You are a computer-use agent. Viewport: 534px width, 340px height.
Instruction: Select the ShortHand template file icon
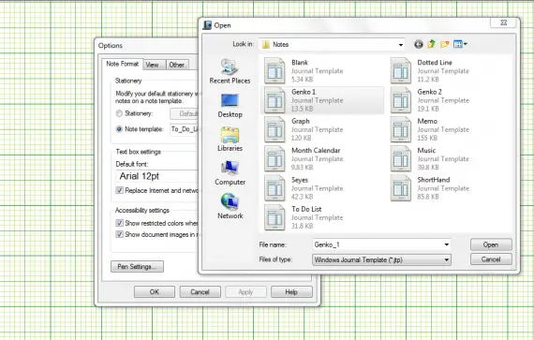click(401, 188)
